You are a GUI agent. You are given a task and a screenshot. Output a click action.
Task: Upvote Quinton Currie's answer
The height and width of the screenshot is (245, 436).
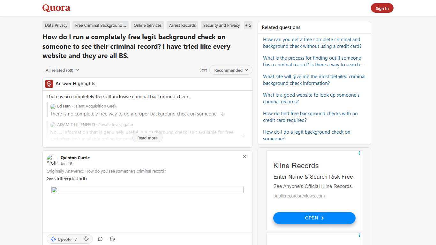coord(63,239)
